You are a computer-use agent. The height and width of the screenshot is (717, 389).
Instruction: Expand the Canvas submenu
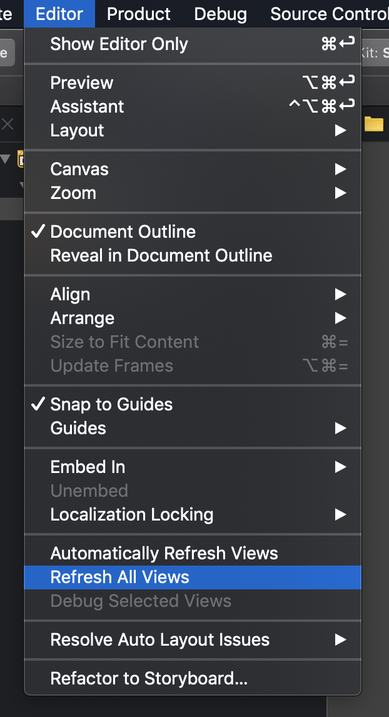coord(193,169)
